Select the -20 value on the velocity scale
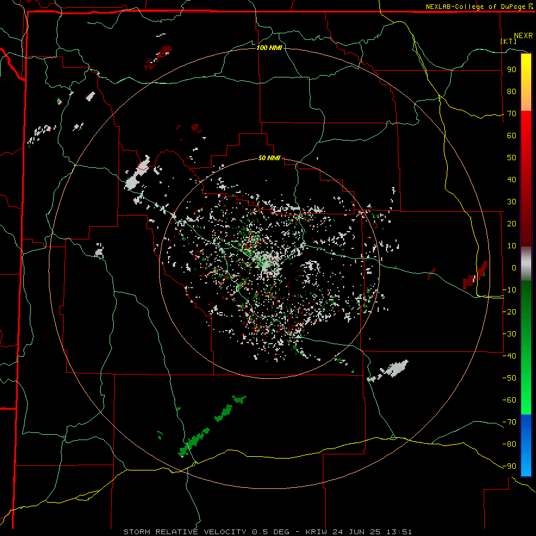 point(509,312)
